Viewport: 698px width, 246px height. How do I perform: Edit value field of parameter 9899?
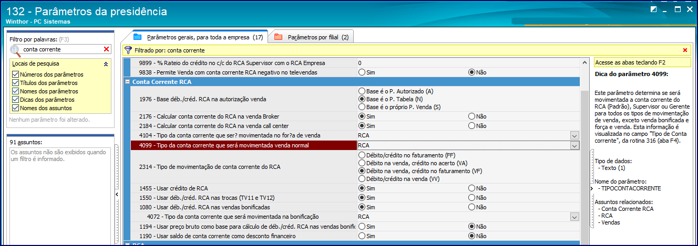coord(468,62)
